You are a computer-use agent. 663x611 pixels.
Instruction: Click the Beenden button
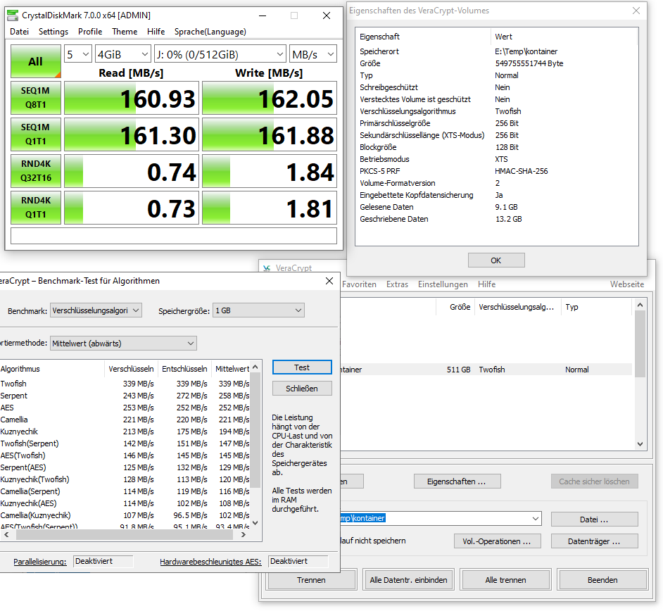602,580
